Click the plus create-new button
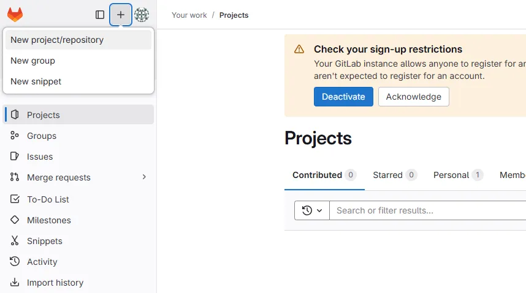The width and height of the screenshot is (526, 293). tap(121, 15)
